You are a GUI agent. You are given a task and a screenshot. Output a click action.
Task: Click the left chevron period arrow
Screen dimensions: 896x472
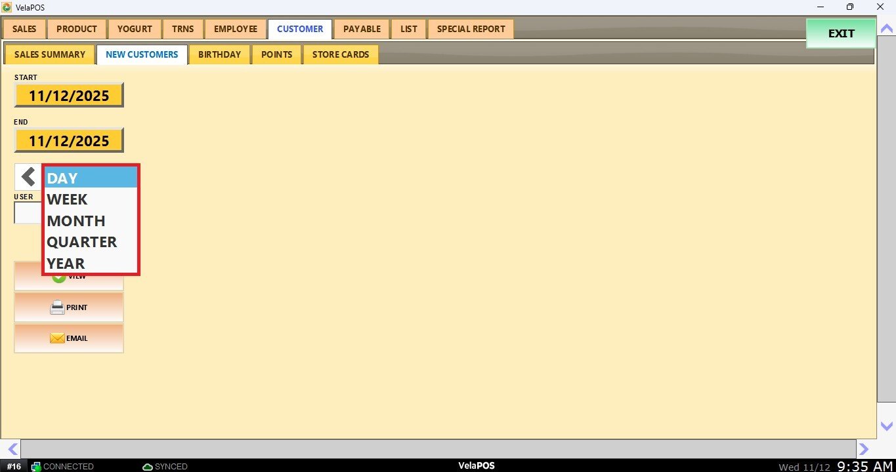pyautogui.click(x=28, y=177)
